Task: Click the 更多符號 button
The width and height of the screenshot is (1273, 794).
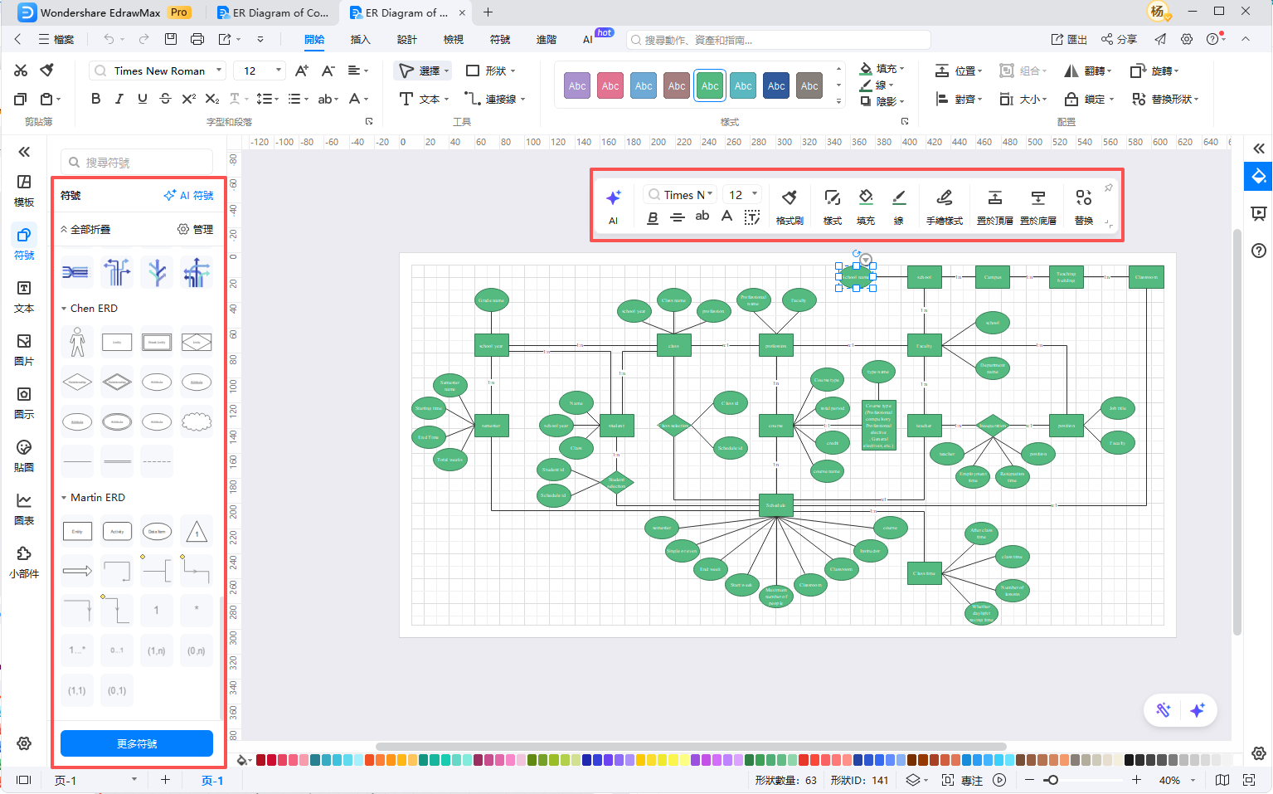Action: tap(137, 743)
